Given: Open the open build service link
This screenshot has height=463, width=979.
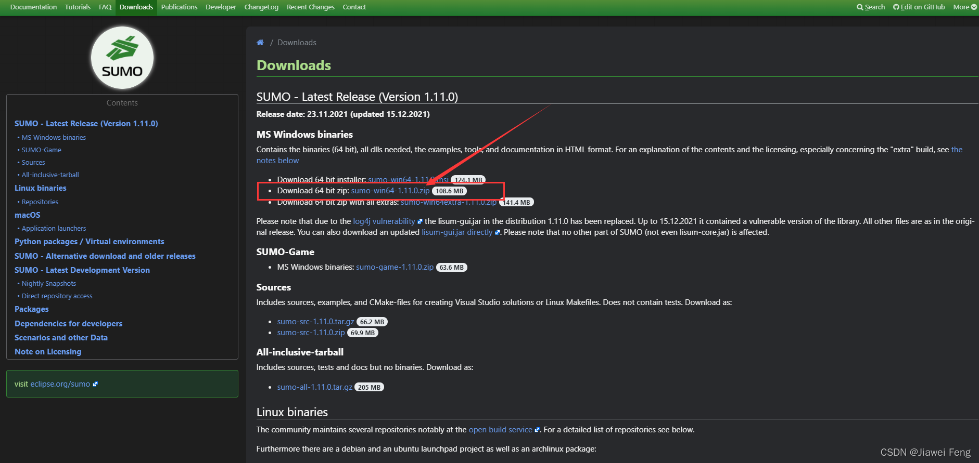Looking at the screenshot, I should tap(501, 430).
